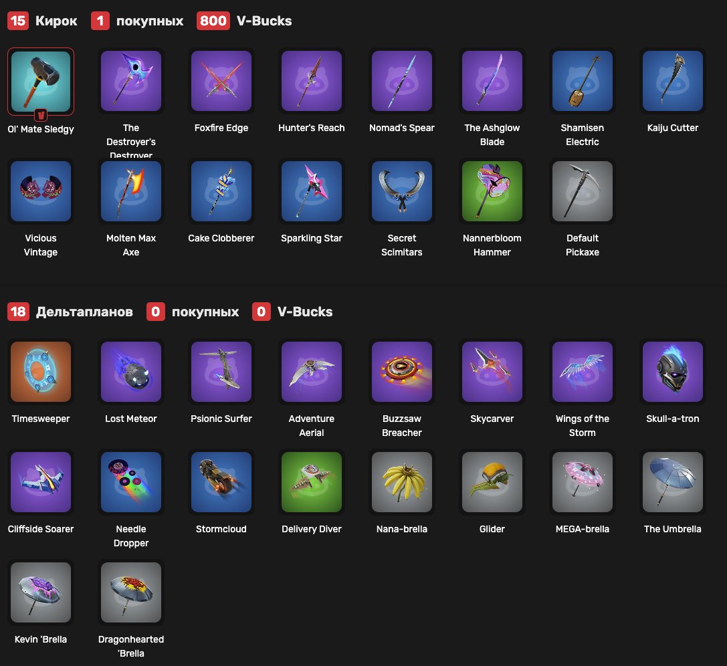Image resolution: width=727 pixels, height=666 pixels.
Task: Open the Foxfire Edge pickaxe icon
Action: tap(221, 81)
